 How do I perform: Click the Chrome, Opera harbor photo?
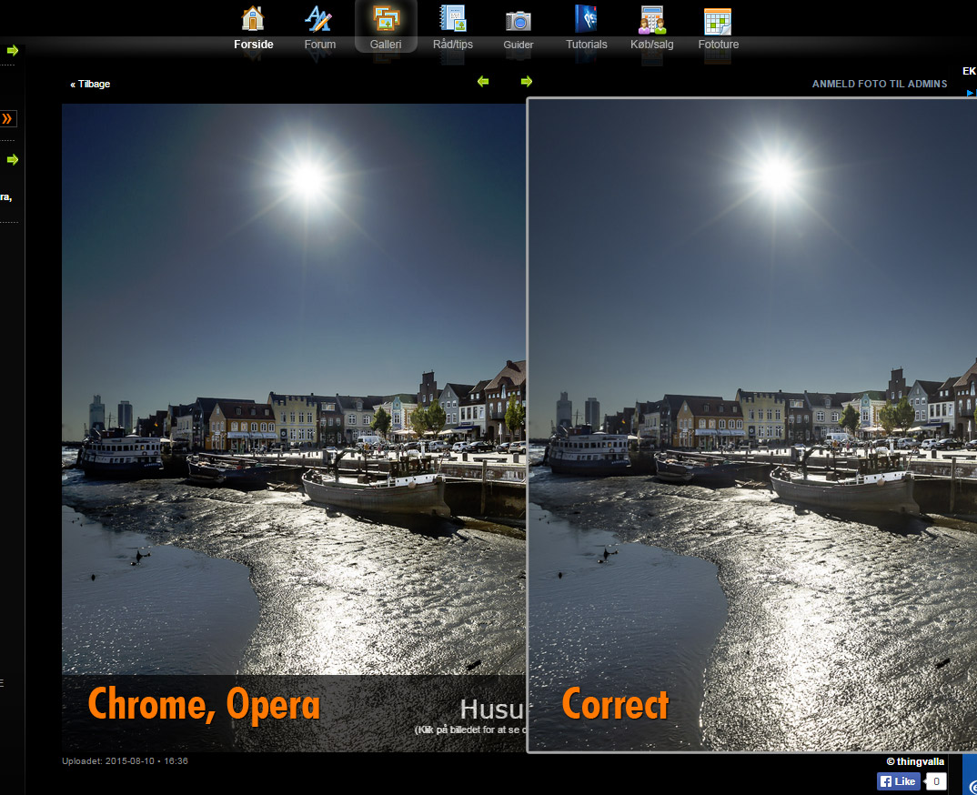[294, 428]
